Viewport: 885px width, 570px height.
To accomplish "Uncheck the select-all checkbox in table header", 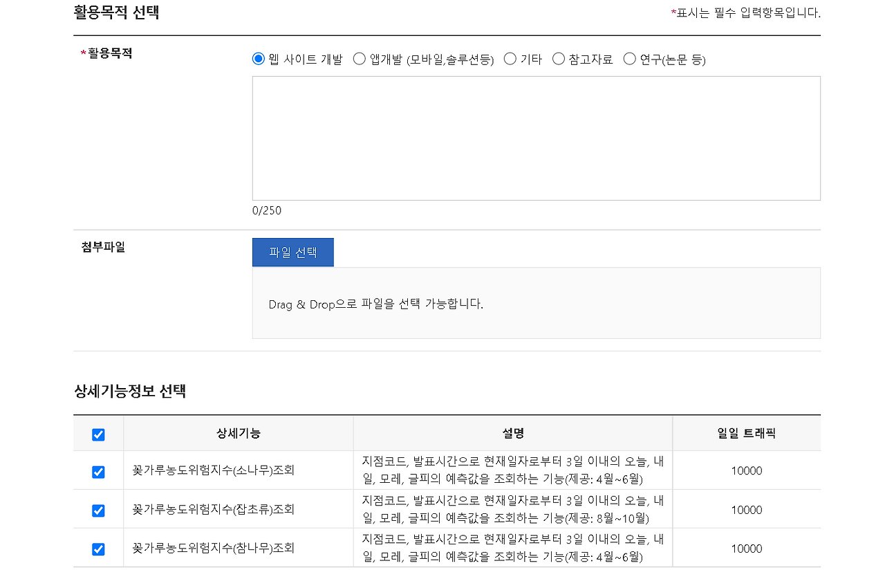I will point(98,434).
